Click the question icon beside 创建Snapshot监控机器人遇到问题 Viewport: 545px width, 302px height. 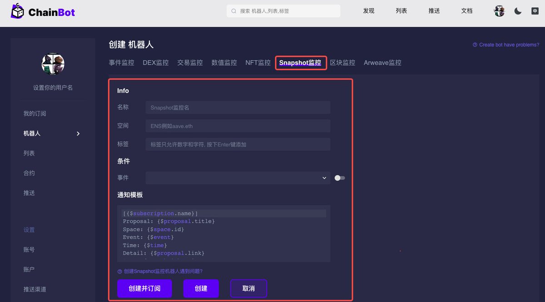pyautogui.click(x=120, y=271)
